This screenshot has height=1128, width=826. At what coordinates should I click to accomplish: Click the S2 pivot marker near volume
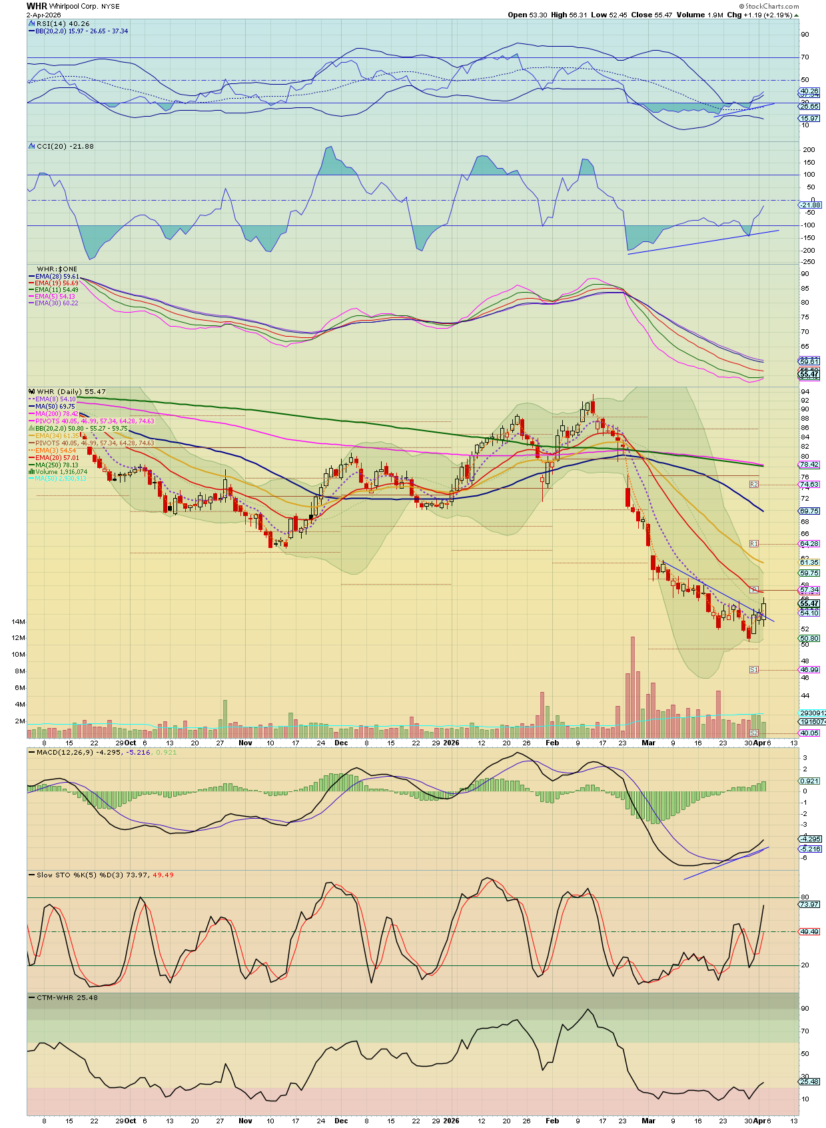point(753,733)
